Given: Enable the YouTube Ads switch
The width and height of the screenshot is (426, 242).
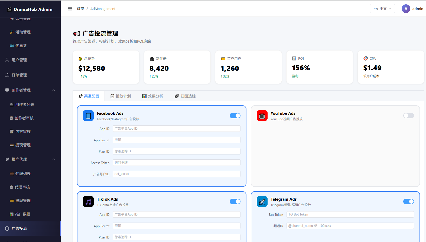Looking at the screenshot, I should [409, 116].
